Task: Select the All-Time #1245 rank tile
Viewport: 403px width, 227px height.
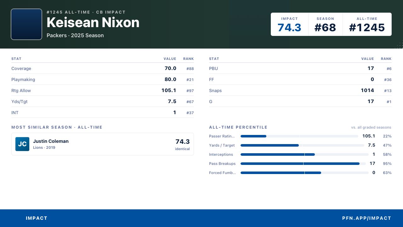Action: click(x=367, y=24)
